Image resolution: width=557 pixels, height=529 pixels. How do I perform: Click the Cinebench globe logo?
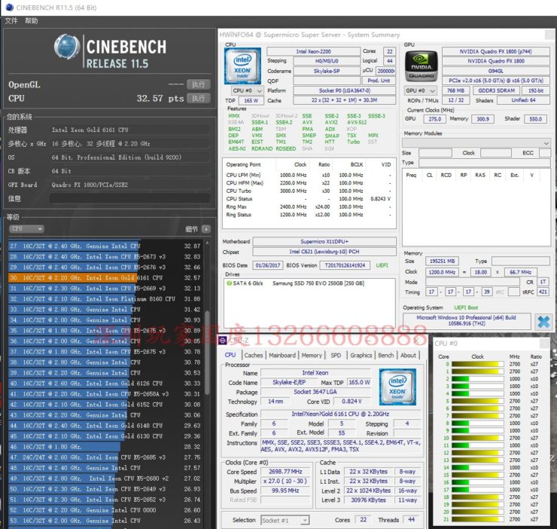(66, 47)
